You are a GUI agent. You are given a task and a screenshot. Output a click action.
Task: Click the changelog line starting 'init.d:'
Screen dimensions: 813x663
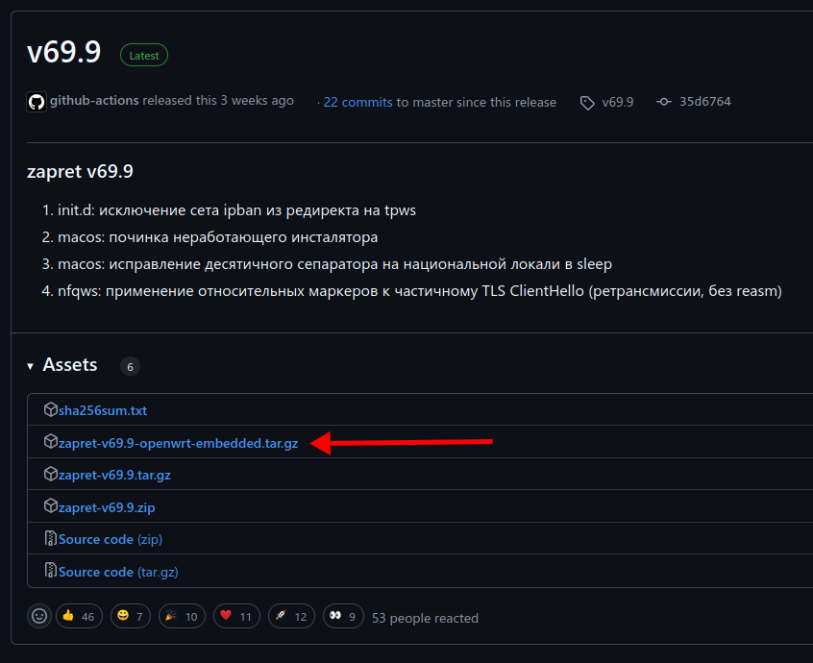pos(237,210)
